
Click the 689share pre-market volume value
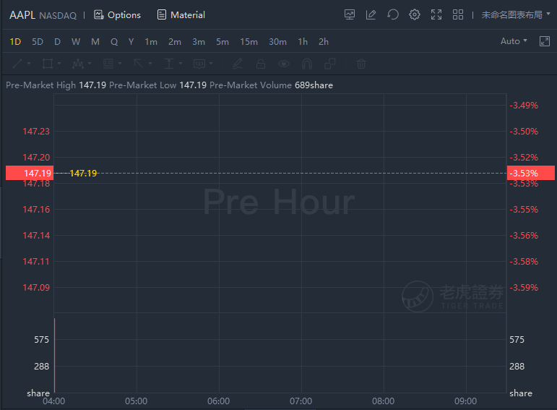tap(314, 85)
